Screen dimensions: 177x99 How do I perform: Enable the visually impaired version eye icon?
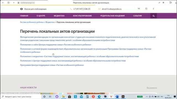pos(22,9)
